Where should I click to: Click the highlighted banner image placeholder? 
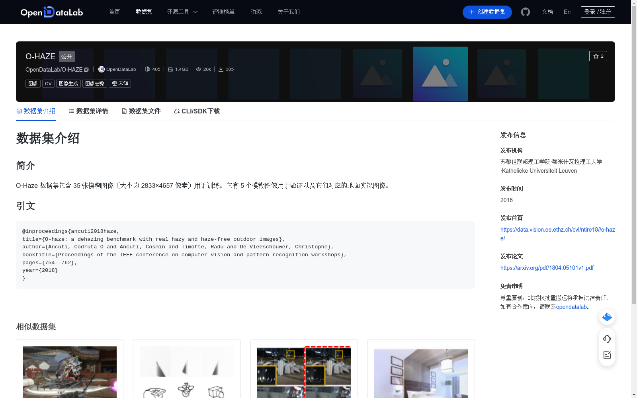tap(440, 74)
